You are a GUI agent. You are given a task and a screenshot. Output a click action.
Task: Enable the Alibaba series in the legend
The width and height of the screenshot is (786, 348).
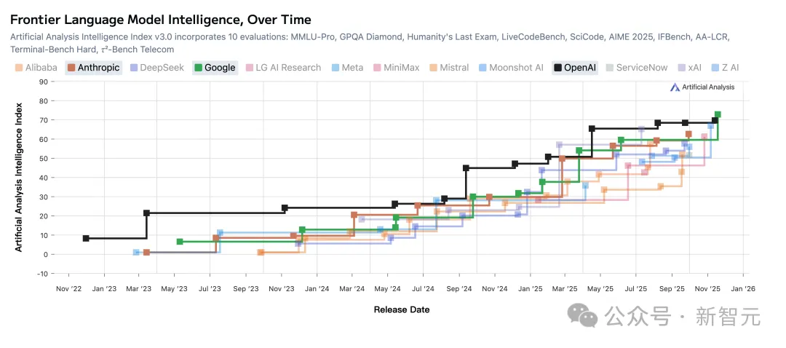(36, 68)
